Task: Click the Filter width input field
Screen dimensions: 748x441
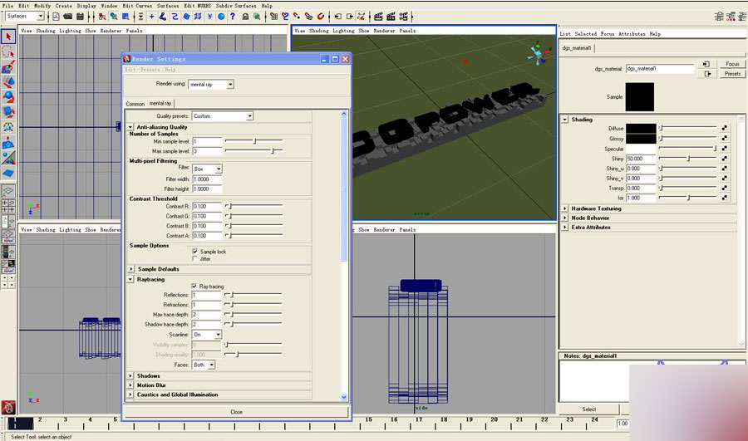Action: click(x=206, y=179)
